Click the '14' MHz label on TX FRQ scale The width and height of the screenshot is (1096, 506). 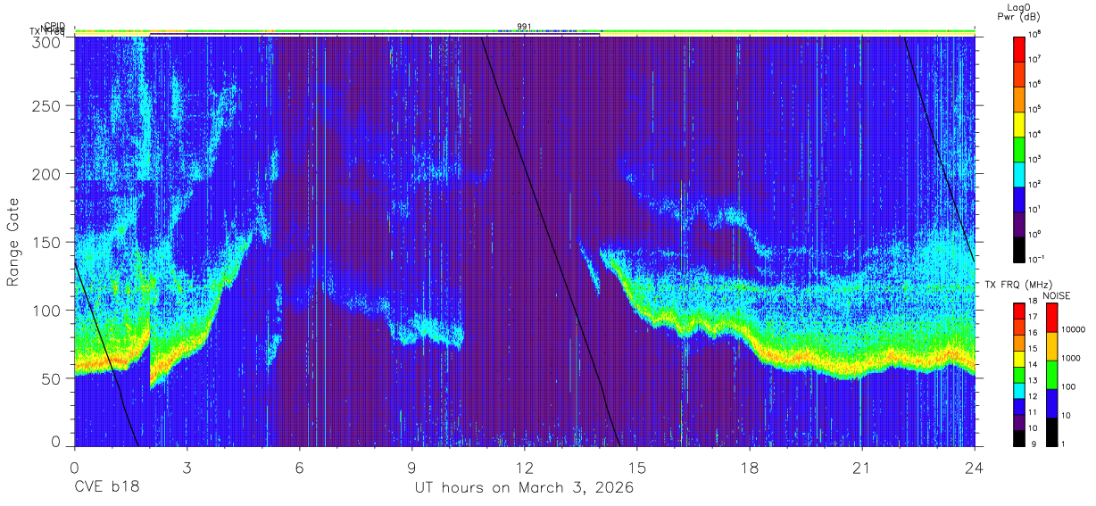click(x=1034, y=365)
